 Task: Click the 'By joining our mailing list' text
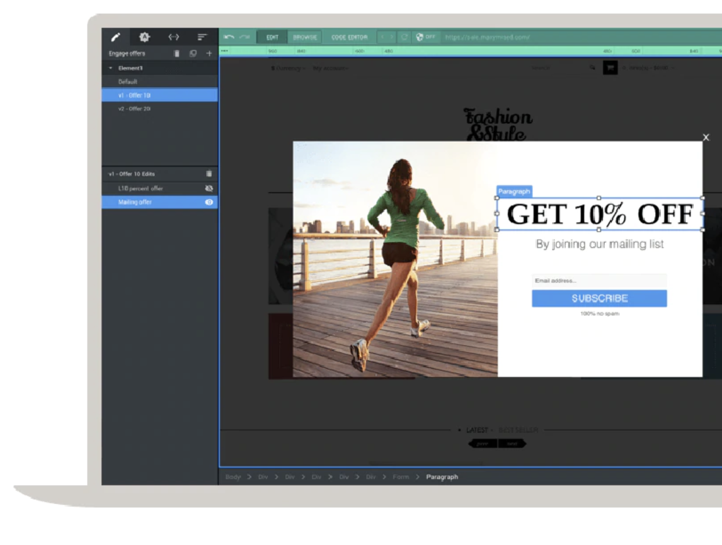point(600,244)
